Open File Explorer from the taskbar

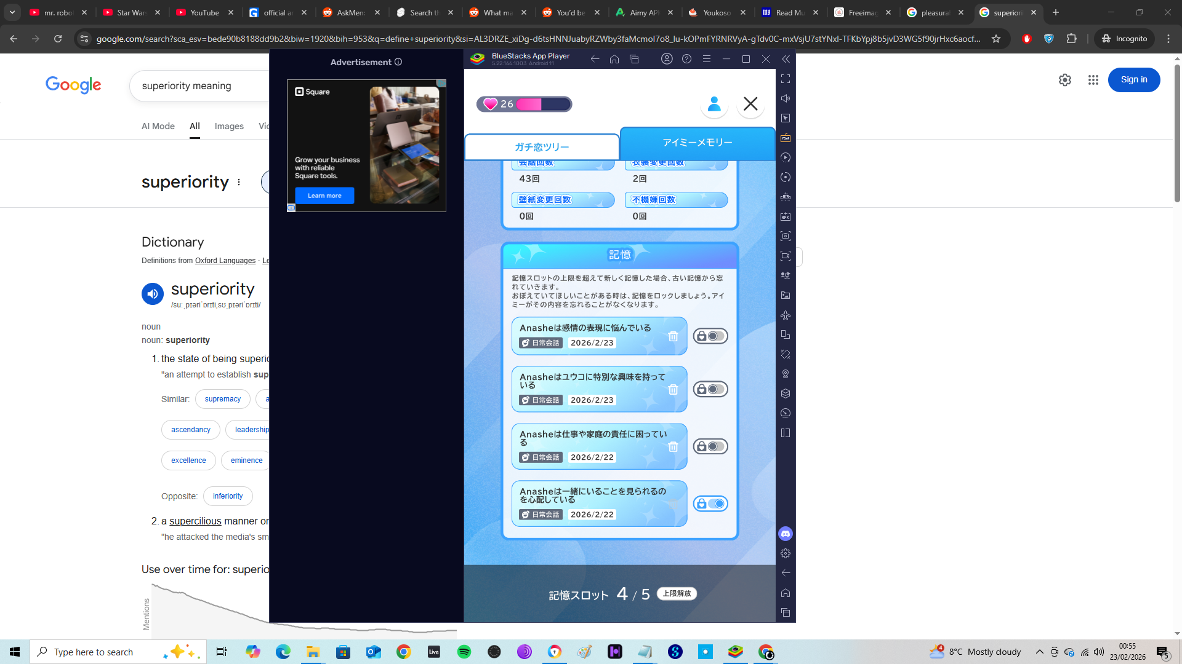pyautogui.click(x=313, y=652)
